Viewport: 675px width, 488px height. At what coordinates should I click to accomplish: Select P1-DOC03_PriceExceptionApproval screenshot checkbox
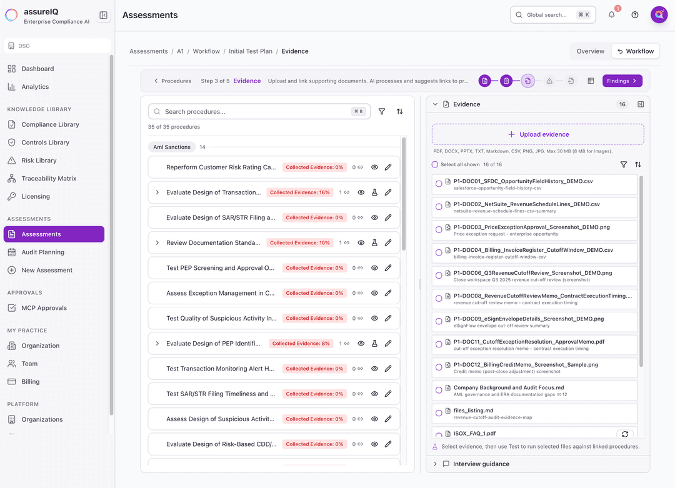click(x=439, y=229)
